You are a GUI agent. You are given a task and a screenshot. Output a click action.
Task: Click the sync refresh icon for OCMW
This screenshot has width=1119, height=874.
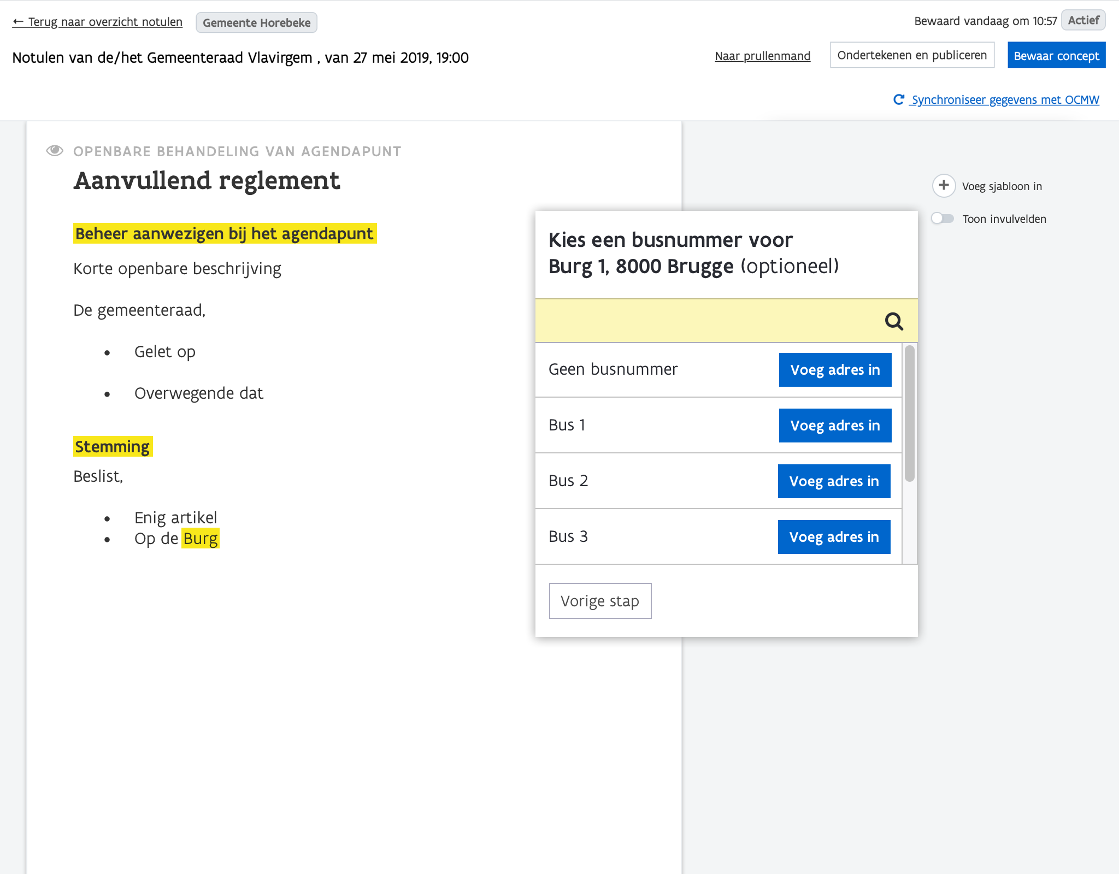click(898, 99)
